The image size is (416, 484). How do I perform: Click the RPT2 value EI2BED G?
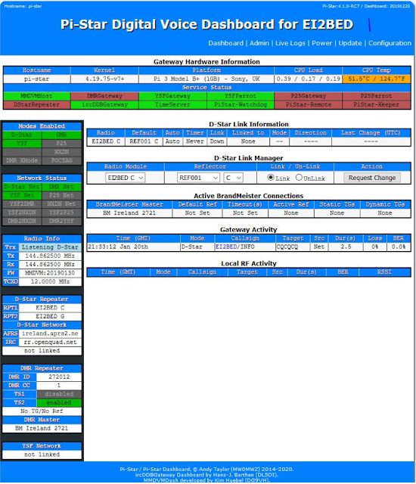[x=50, y=316]
